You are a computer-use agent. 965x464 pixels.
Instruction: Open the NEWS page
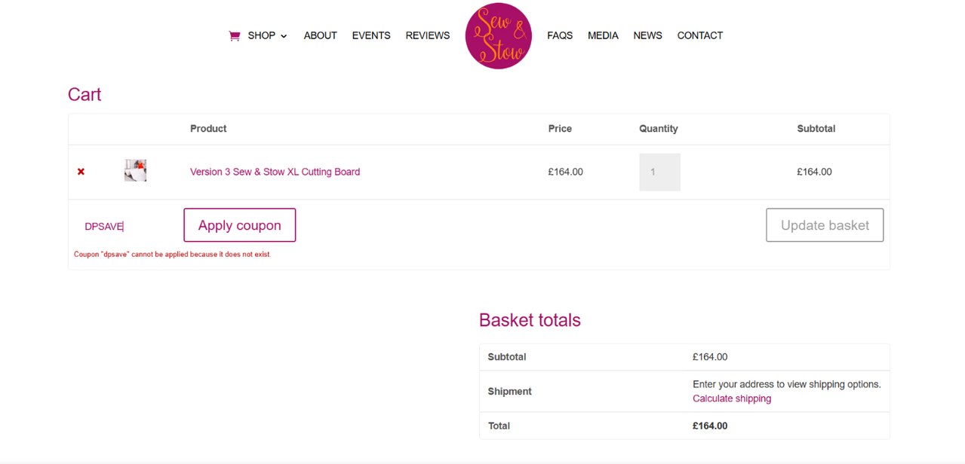(647, 35)
